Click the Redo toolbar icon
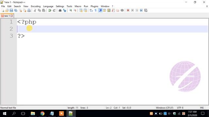This screenshot has height=117, width=209. pyautogui.click(x=54, y=10)
